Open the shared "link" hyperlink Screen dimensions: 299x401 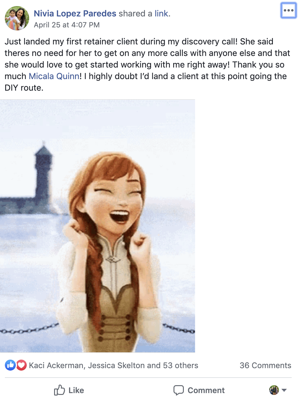(161, 13)
